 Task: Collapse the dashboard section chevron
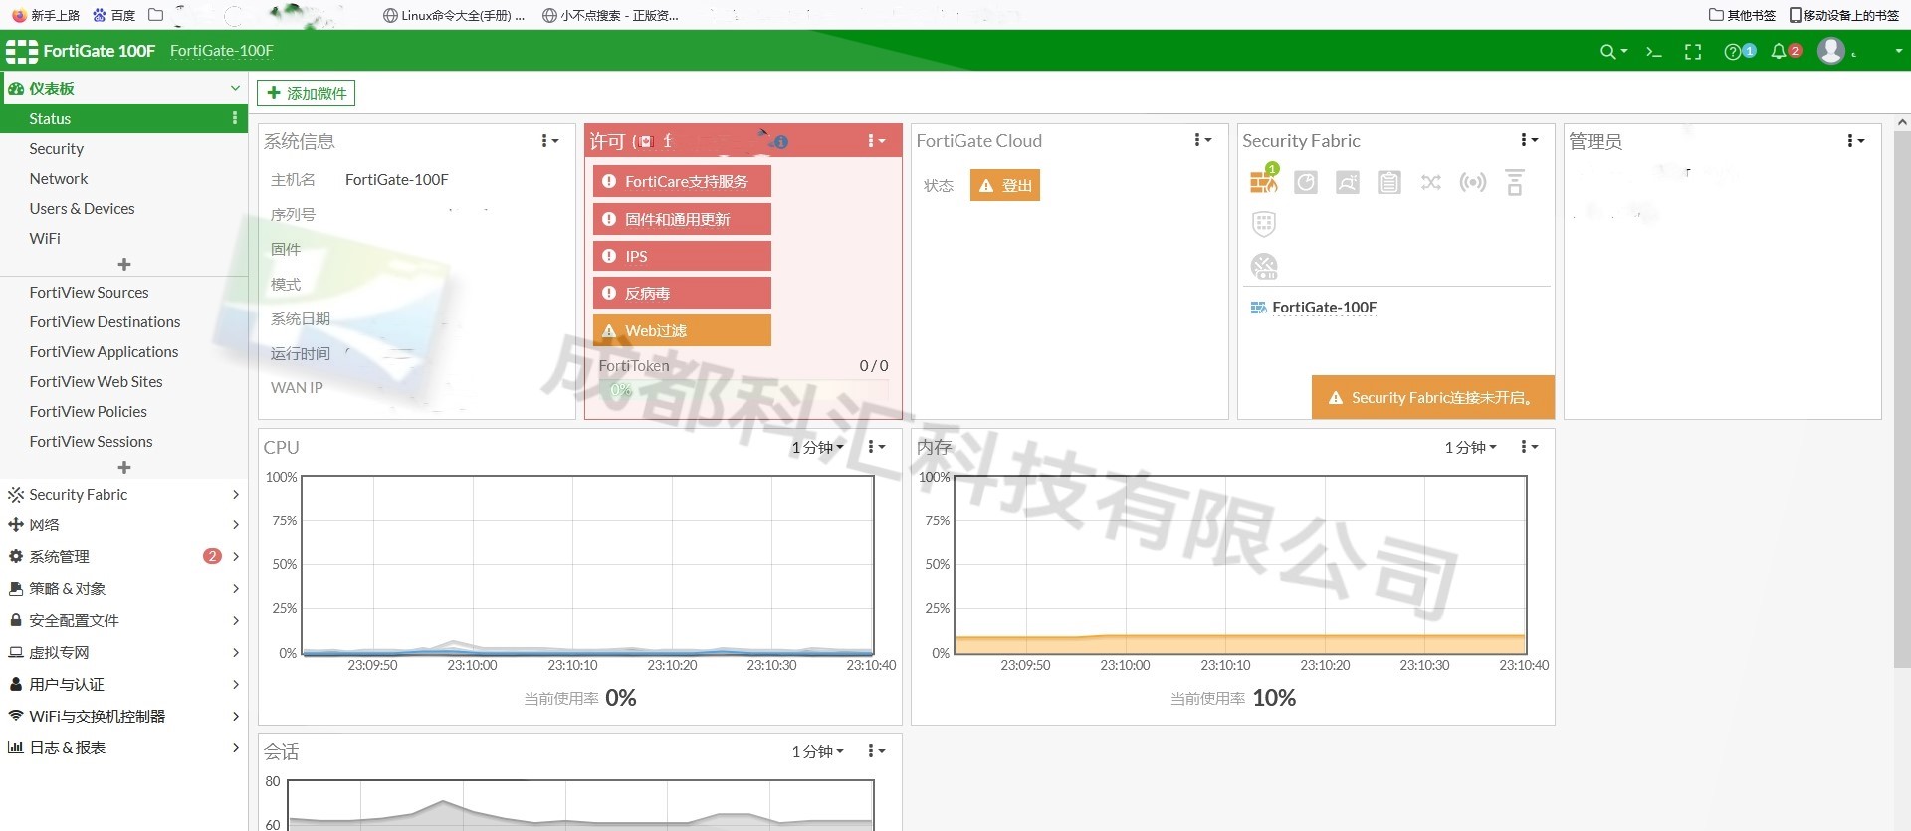point(235,88)
